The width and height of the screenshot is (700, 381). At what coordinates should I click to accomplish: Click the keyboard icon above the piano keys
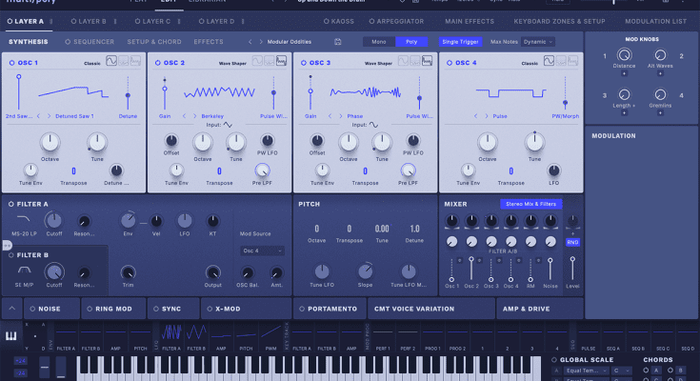[12, 336]
